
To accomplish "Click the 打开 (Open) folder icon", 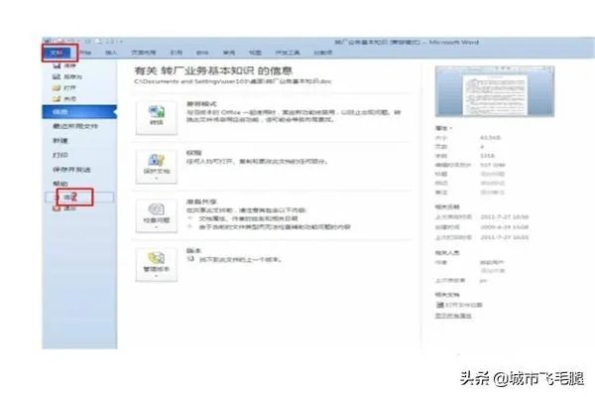I will [57, 87].
